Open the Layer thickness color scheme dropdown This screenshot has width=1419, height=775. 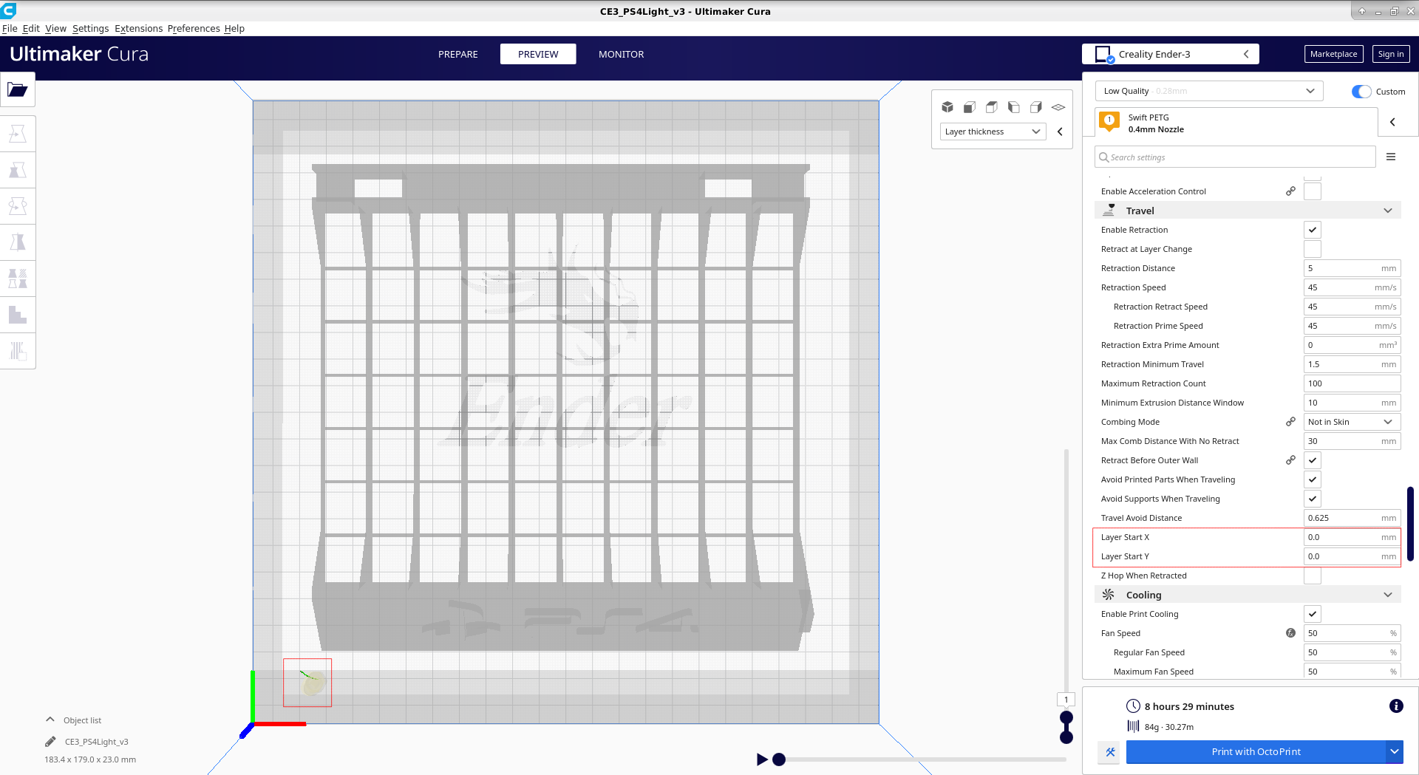pos(993,132)
